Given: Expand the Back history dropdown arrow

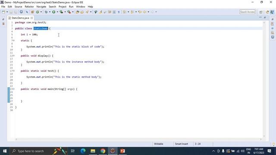Looking at the screenshot, I should [x=148, y=12].
